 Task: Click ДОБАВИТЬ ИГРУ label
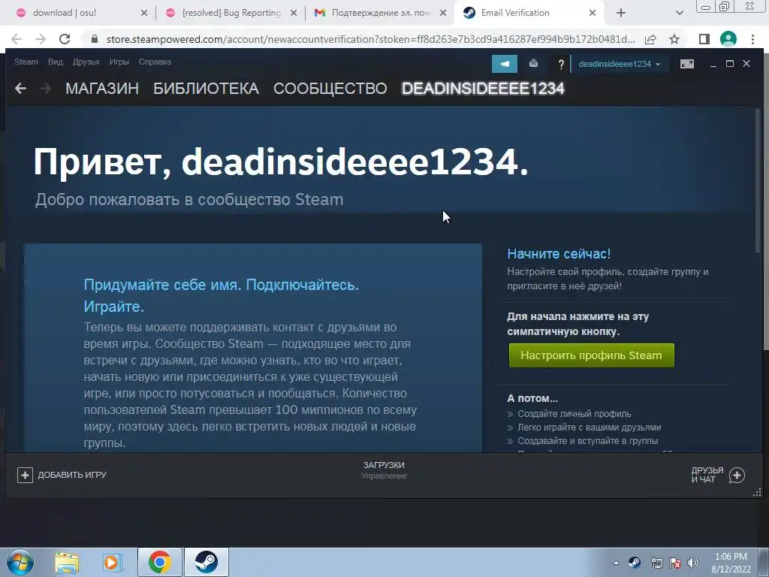coord(72,475)
